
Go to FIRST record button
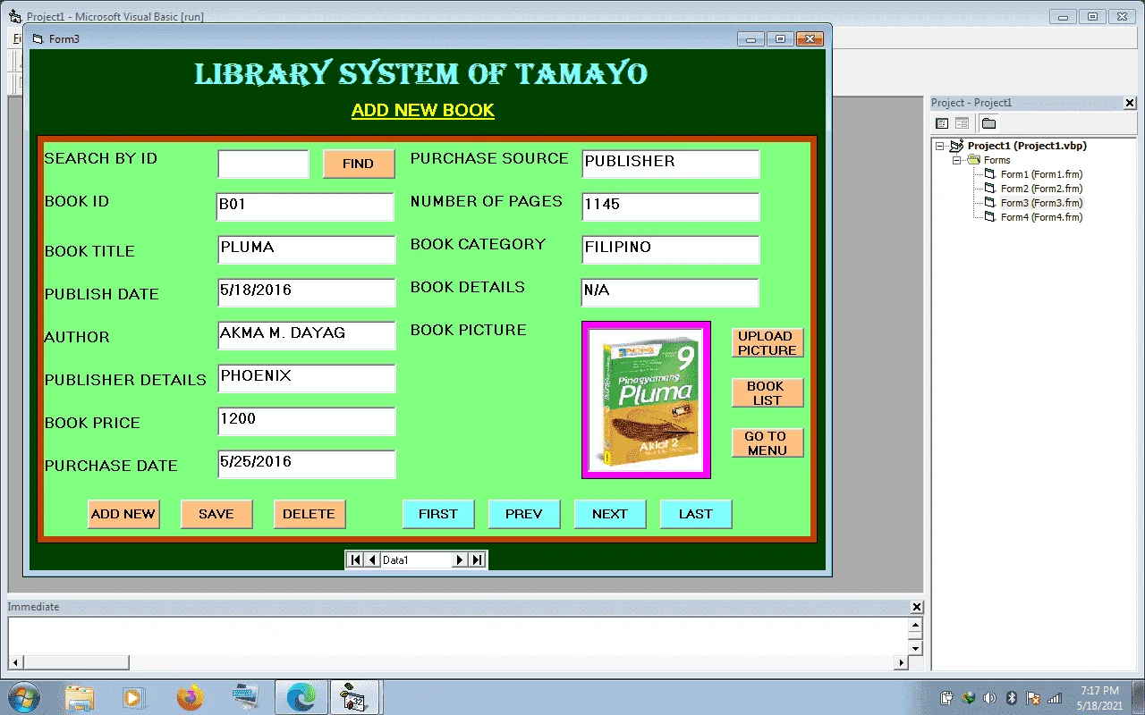tap(438, 514)
